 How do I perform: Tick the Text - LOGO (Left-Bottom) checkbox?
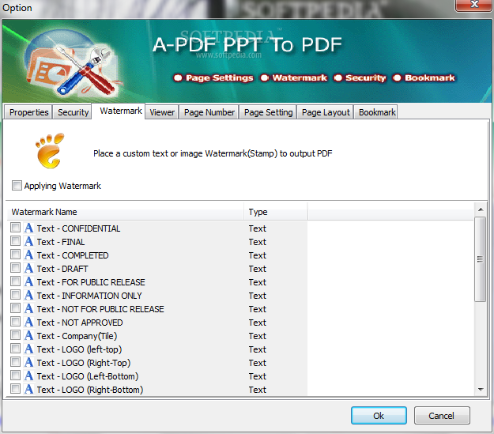tap(16, 376)
